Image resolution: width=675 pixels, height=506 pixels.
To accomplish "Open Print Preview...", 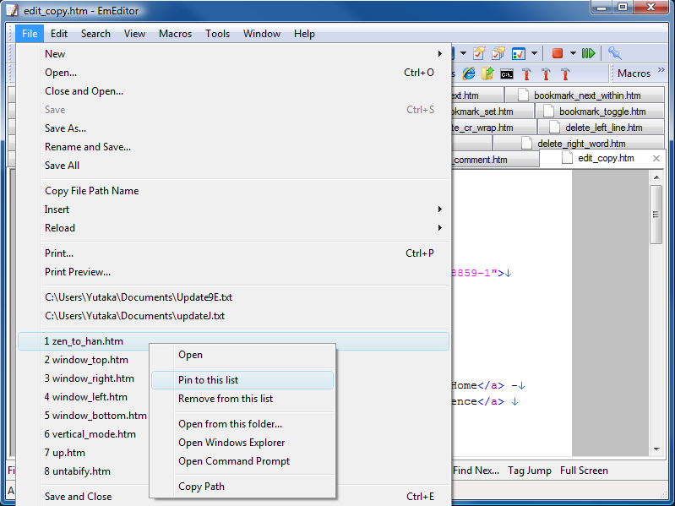I will click(233, 272).
